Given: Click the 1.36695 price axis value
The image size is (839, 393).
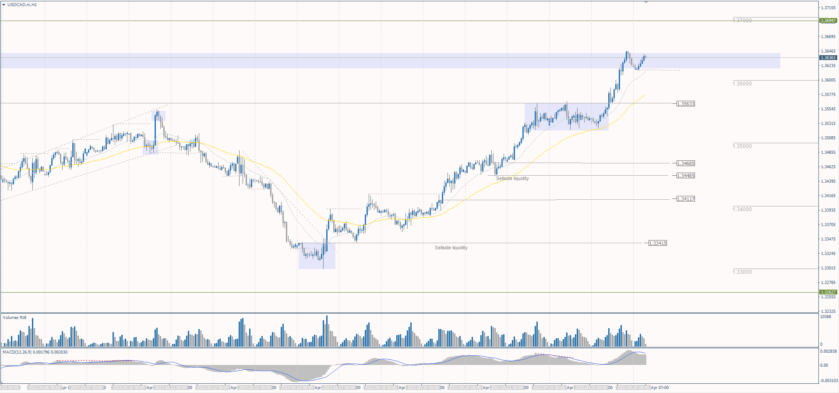Looking at the screenshot, I should [828, 37].
